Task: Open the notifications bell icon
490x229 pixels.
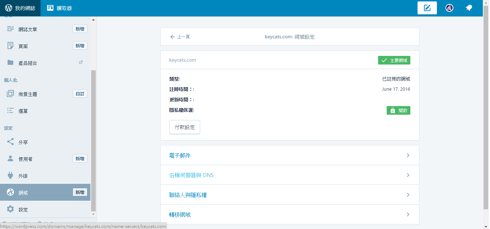Action: [469, 8]
